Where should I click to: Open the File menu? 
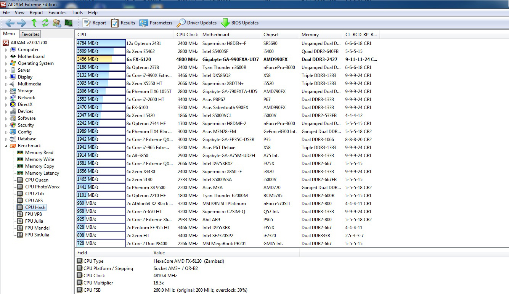6,13
